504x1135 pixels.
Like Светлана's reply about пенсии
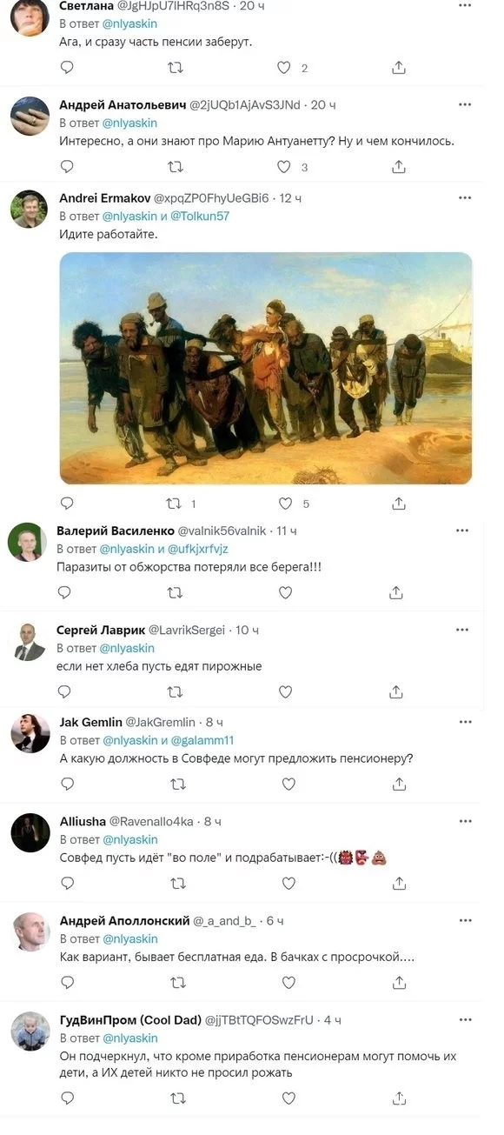(x=282, y=68)
